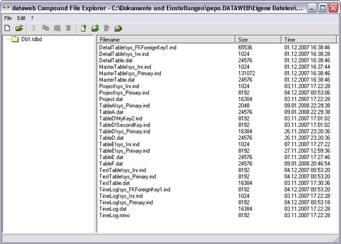Image resolution: width=341 pixels, height=244 pixels.
Task: Select file Project!sys_Inr.ind
Action: (119, 86)
